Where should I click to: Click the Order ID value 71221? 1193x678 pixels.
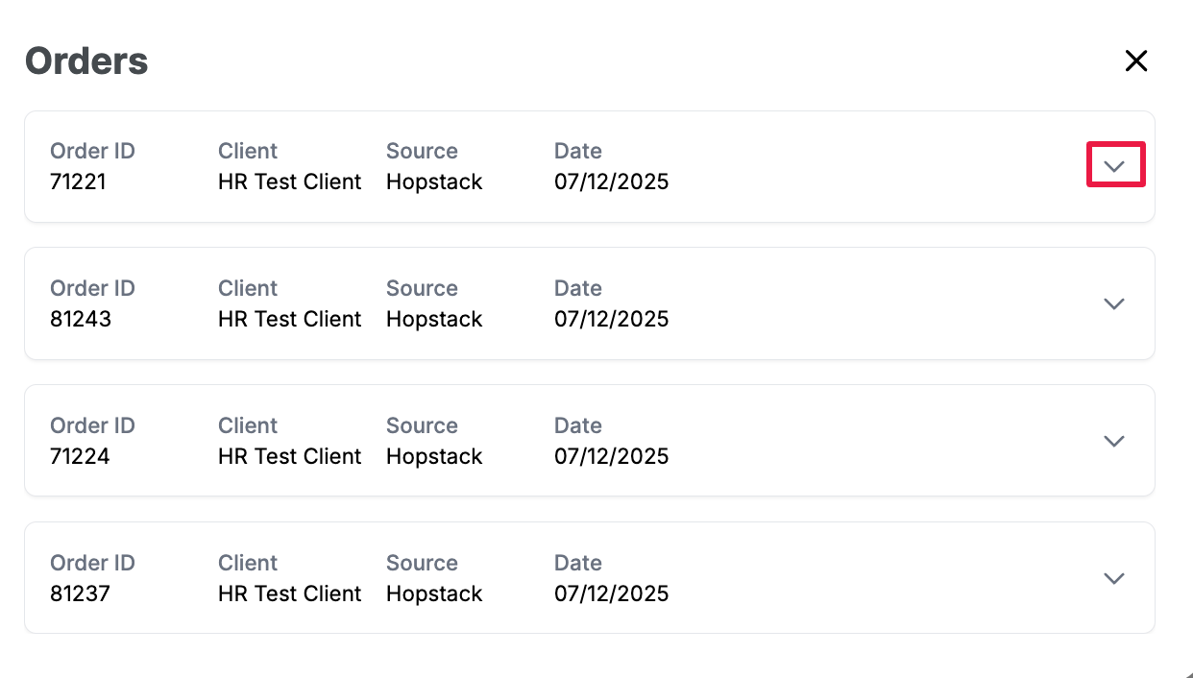[x=78, y=182]
